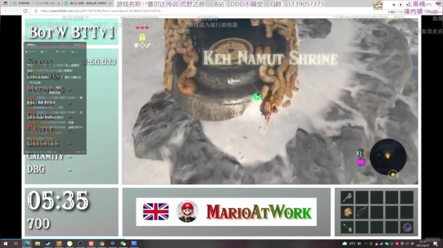Open WeChat from the taskbar
The image size is (443, 248).
point(123,244)
